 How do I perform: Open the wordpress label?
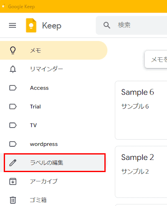(x=53, y=144)
